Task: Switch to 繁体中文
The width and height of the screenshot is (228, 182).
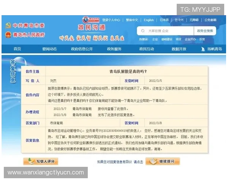Action: pyautogui.click(x=132, y=20)
